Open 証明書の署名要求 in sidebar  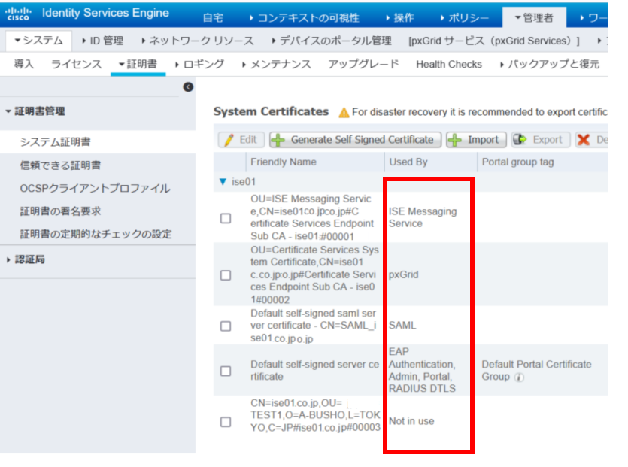(60, 211)
